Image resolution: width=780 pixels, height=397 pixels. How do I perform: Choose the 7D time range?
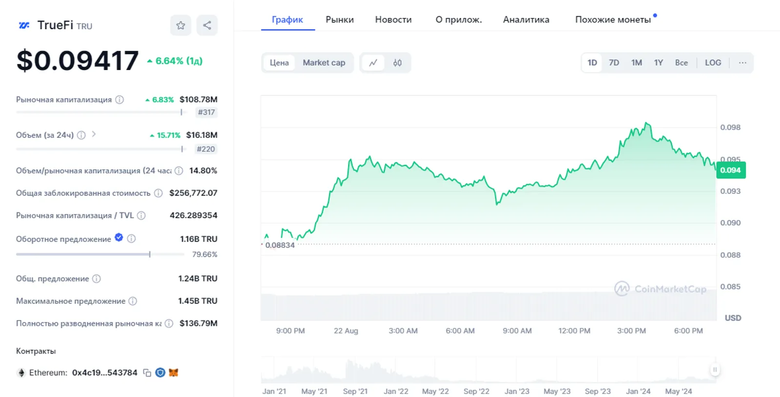(x=614, y=63)
